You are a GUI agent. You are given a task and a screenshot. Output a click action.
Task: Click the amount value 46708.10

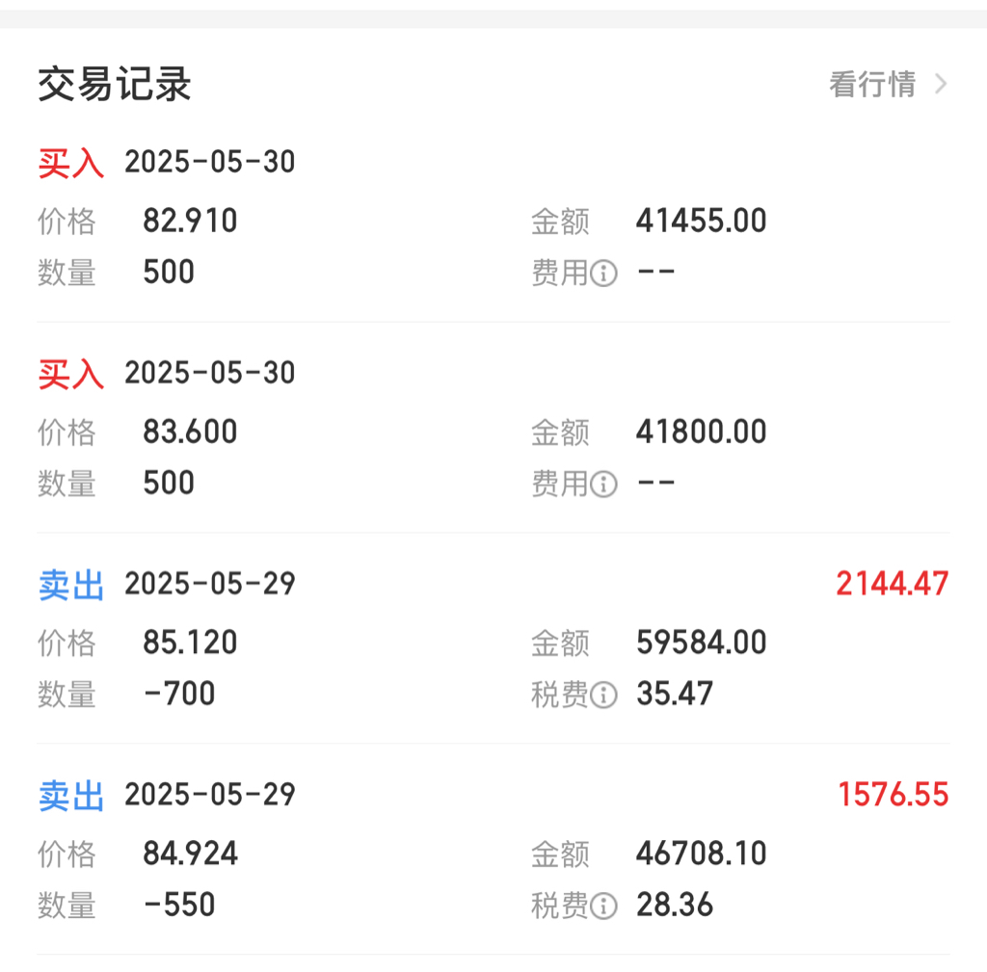[702, 854]
